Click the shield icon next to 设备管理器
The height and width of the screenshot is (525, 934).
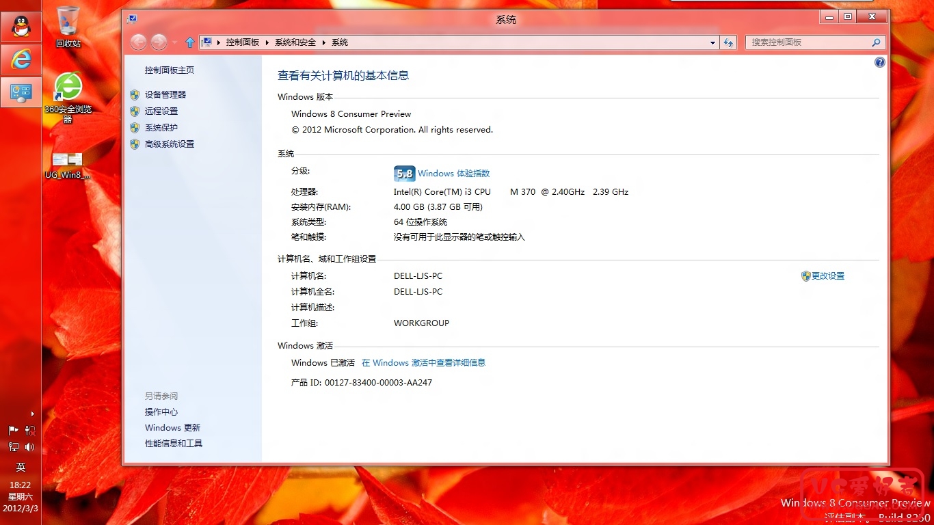(x=135, y=95)
